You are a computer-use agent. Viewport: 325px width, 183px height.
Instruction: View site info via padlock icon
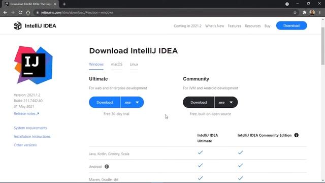(x=38, y=12)
